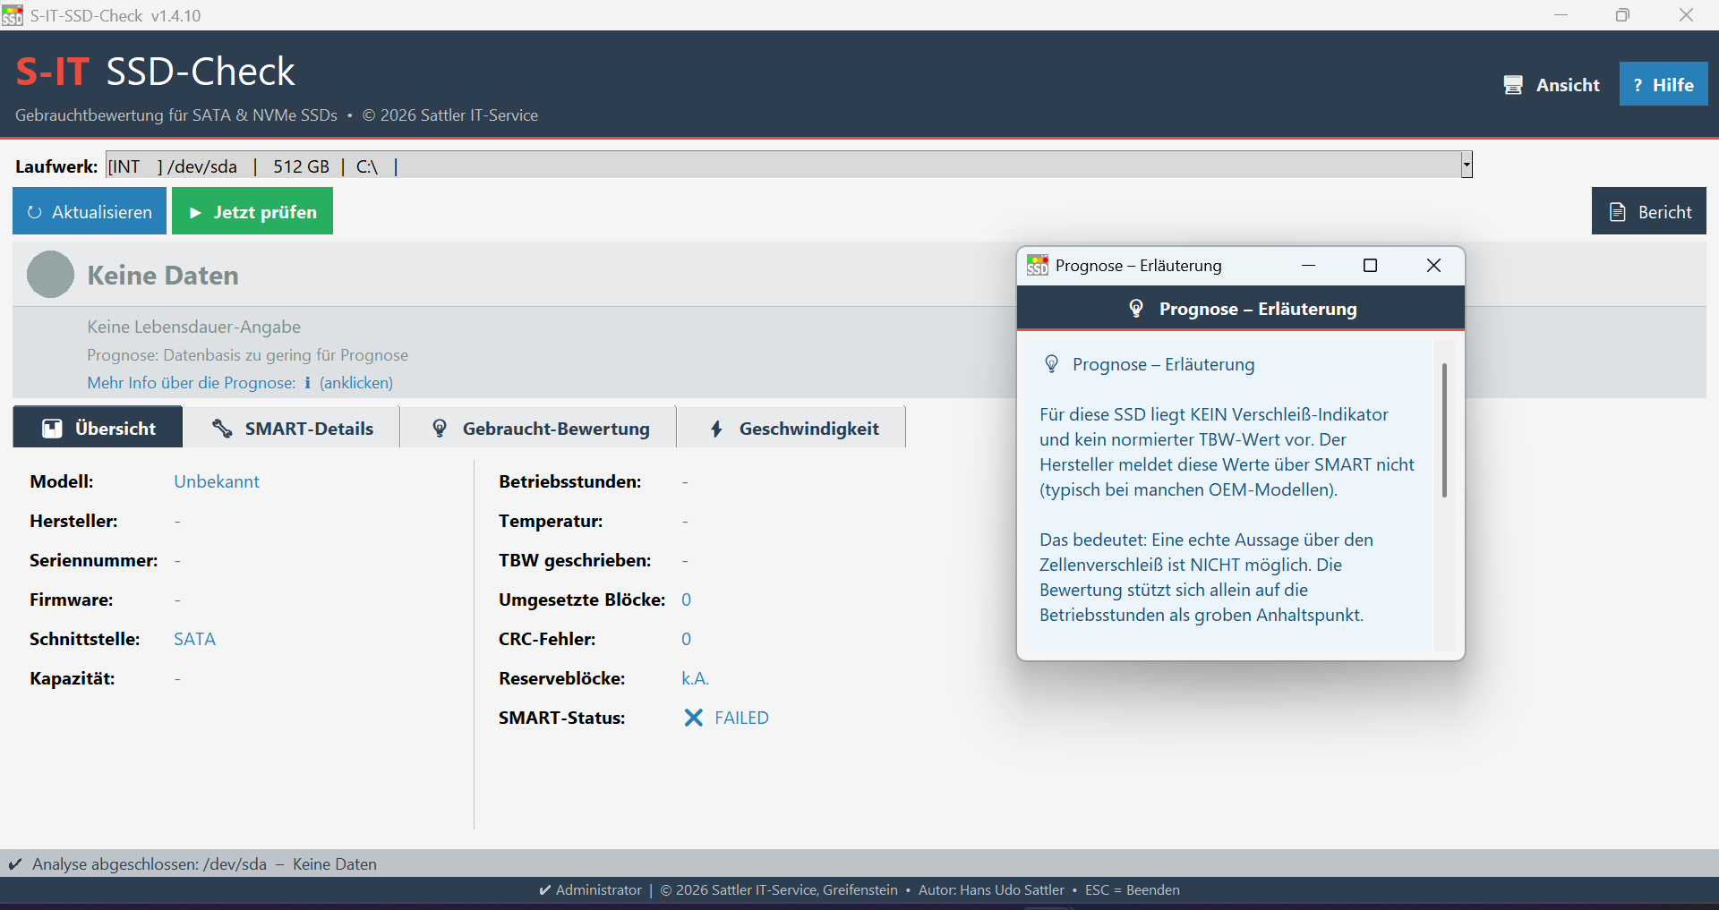Click the SSD app icon in the Prognose dialog title bar
This screenshot has width=1719, height=910.
point(1038,265)
